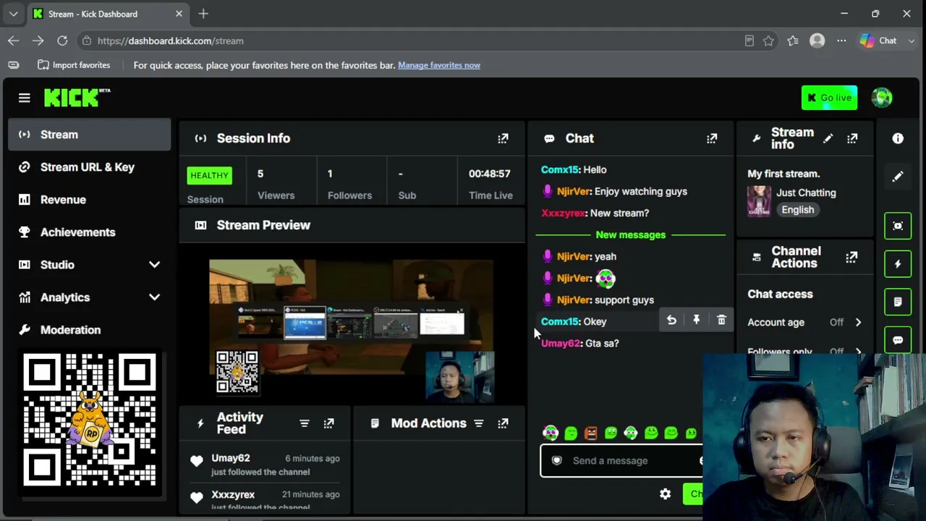Click the Xxxzyrex username in chat
926x521 pixels.
(563, 213)
